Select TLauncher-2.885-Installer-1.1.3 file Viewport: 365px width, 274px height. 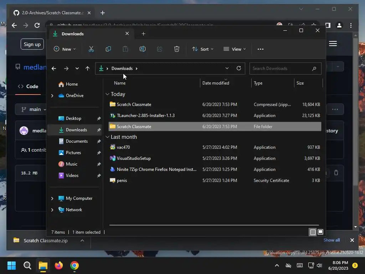click(215, 116)
